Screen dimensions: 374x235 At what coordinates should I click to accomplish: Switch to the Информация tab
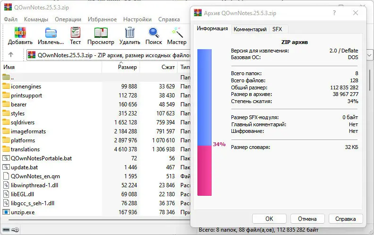212,28
